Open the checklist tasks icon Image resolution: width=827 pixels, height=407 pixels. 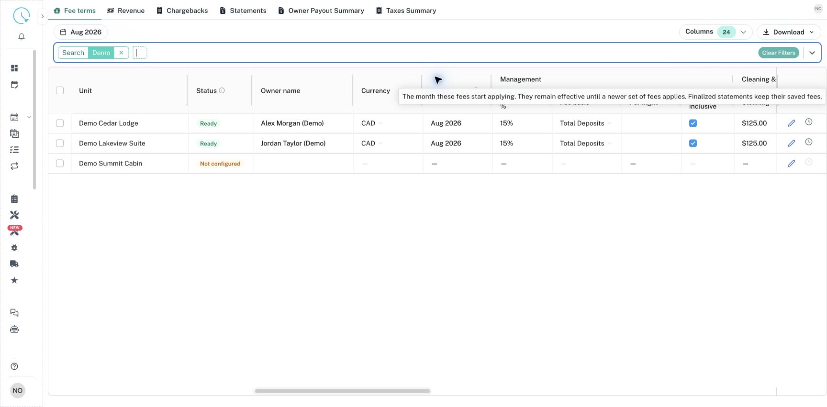14,150
